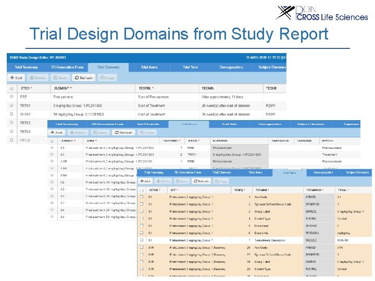The height and width of the screenshot is (281, 375).
Task: Click 'Treatment' epoch cell in Trial Arms
Action: (x=330, y=155)
